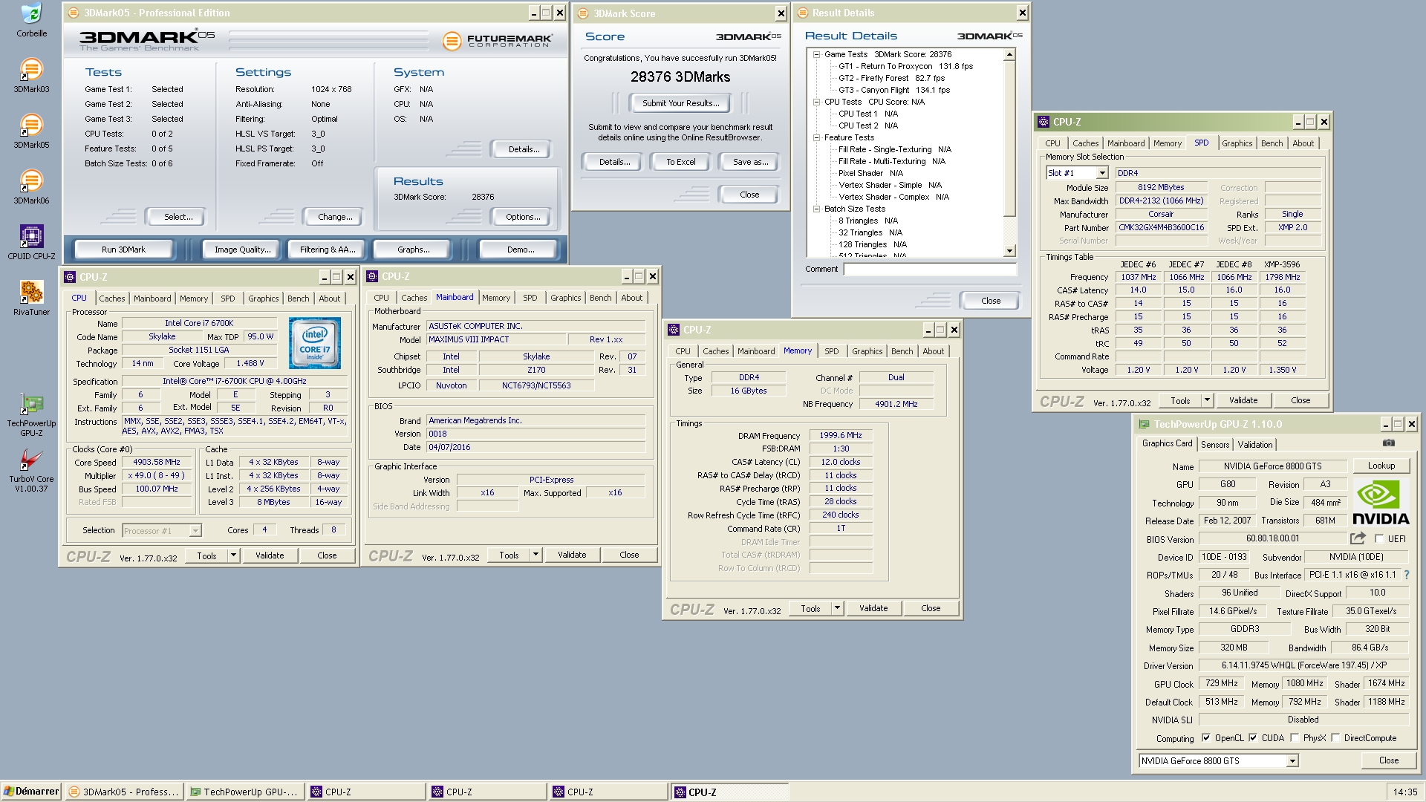Collapse the Game Tests tree node
Screen dimensions: 1426x802
[x=816, y=54]
